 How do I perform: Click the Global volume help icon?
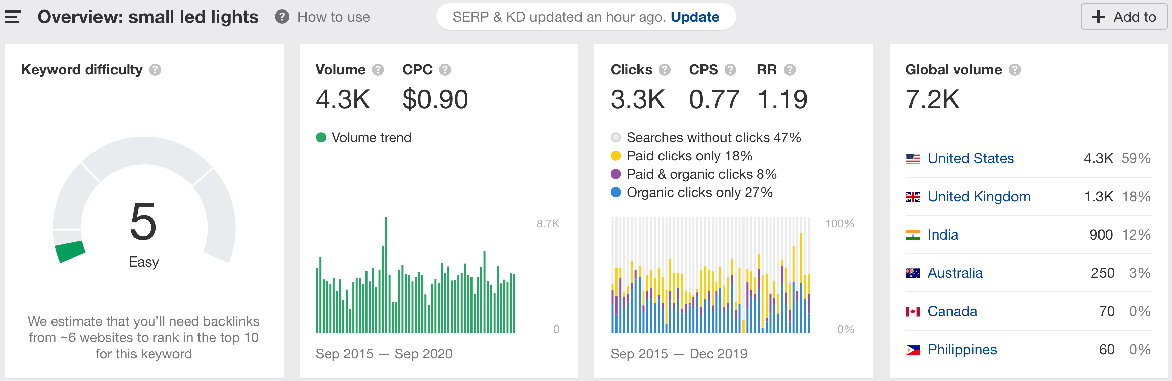pos(1014,70)
